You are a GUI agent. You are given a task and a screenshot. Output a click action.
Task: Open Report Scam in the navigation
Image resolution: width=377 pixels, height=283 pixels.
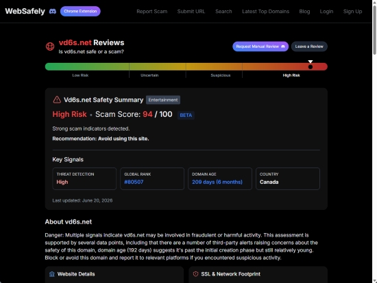click(152, 12)
